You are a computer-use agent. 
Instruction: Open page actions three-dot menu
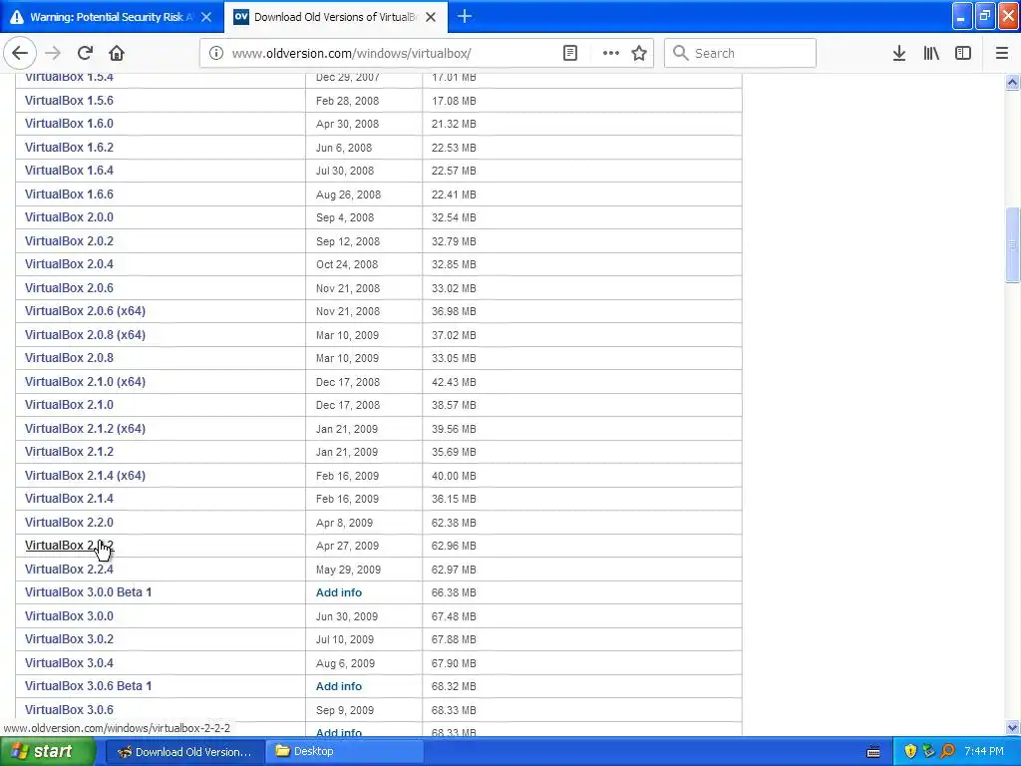tap(610, 53)
